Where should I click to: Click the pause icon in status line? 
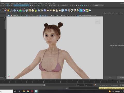[88, 5]
